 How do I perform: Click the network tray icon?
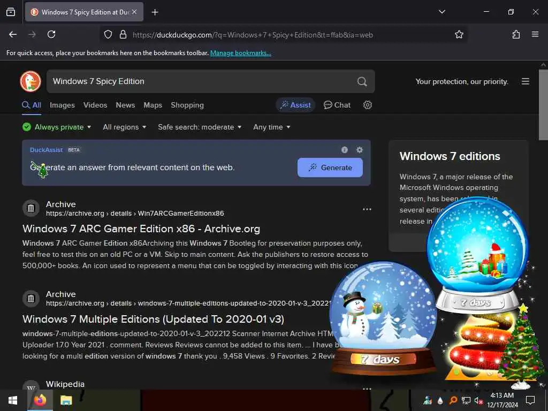pos(466,400)
